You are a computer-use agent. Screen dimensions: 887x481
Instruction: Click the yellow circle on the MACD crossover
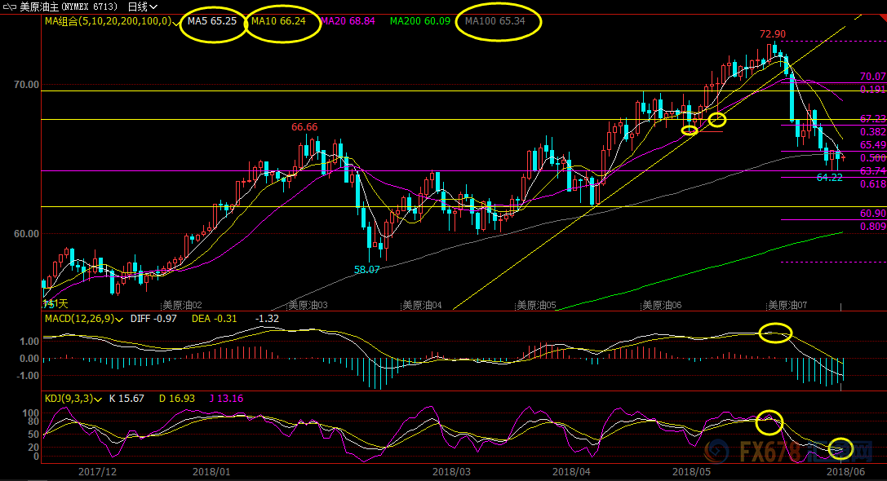point(775,333)
